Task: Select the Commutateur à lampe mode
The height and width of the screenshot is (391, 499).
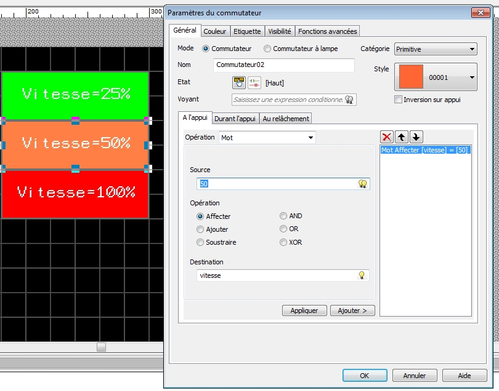Action: [267, 49]
